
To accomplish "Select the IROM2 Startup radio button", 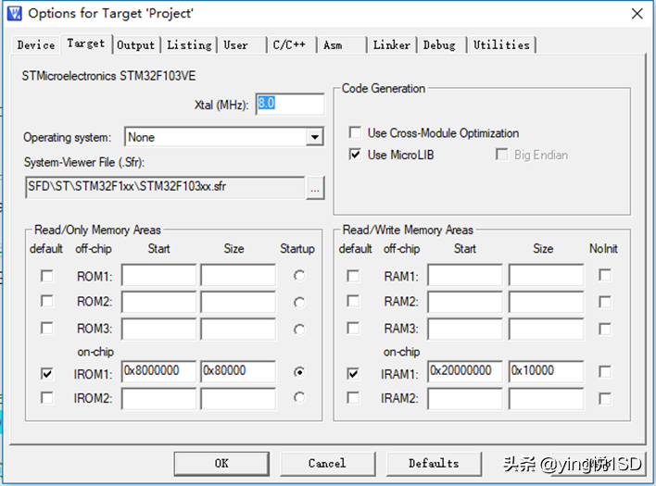I will point(299,397).
